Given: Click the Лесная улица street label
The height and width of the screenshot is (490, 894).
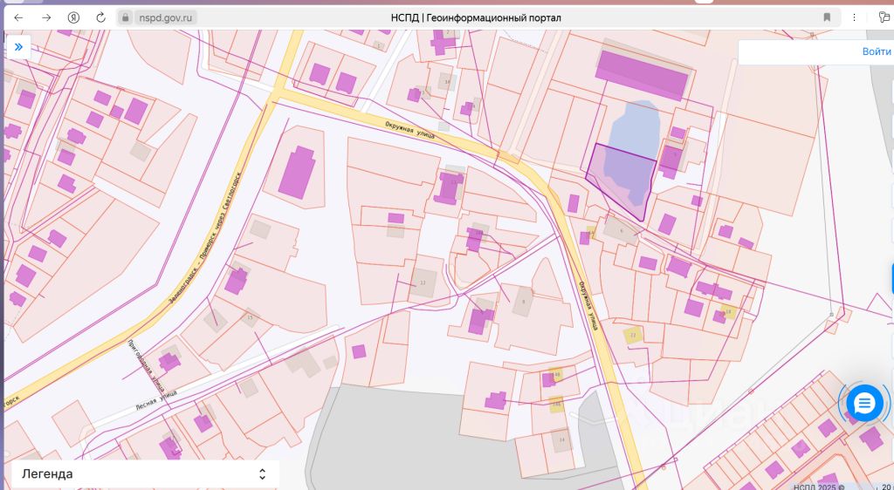Looking at the screenshot, I should point(155,400).
